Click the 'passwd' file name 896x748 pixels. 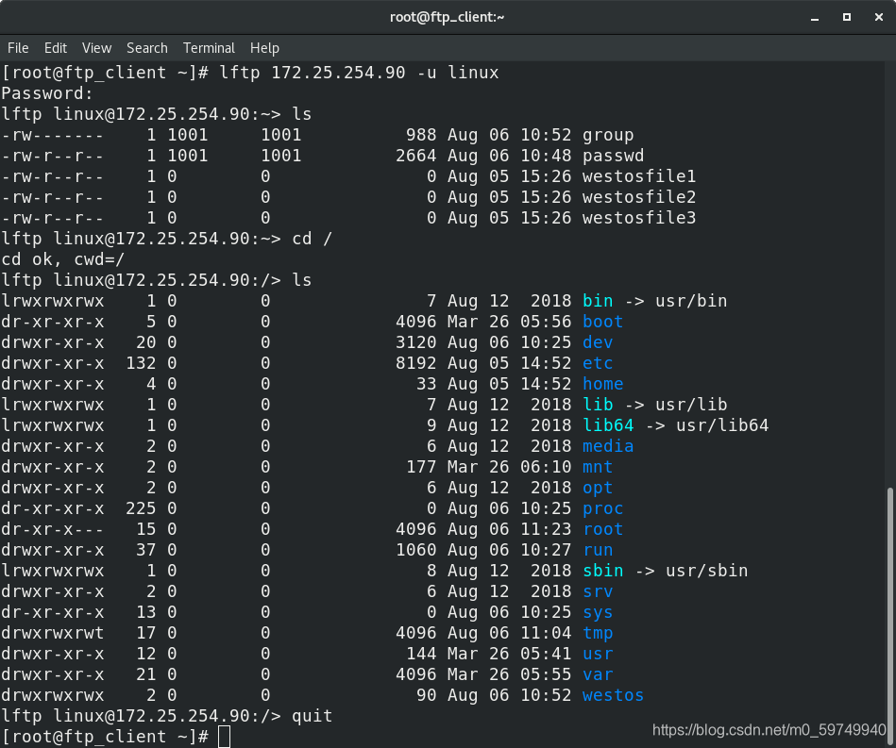[613, 156]
